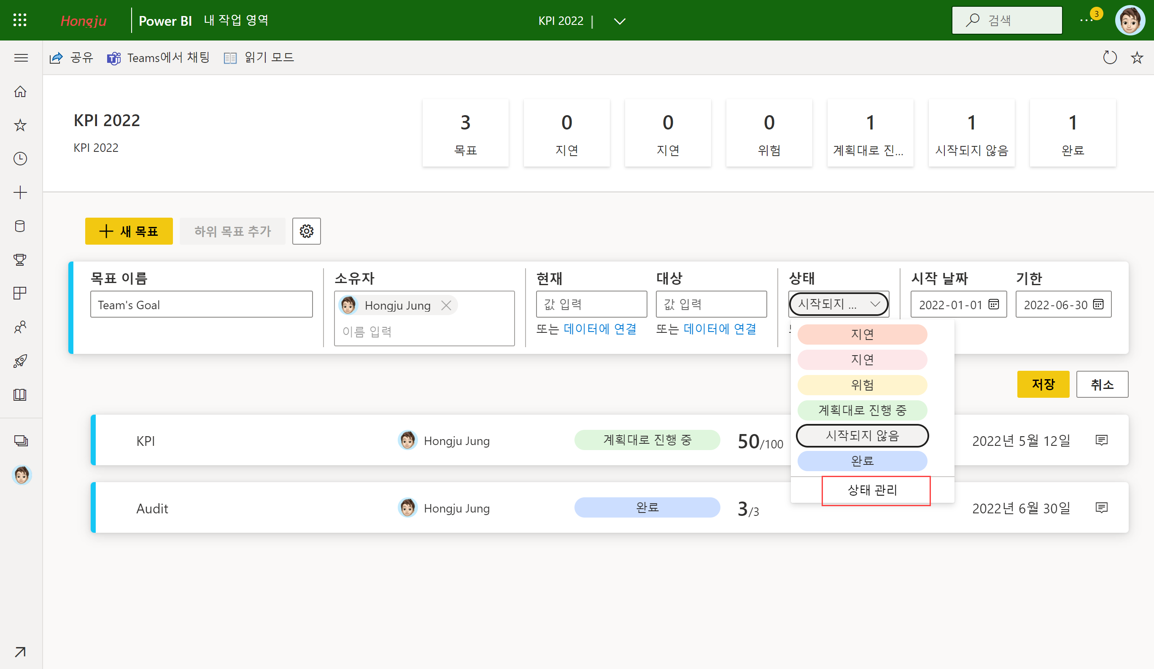Image resolution: width=1154 pixels, height=669 pixels.
Task: Open Goals trophy icon in sidebar
Action: pos(20,260)
